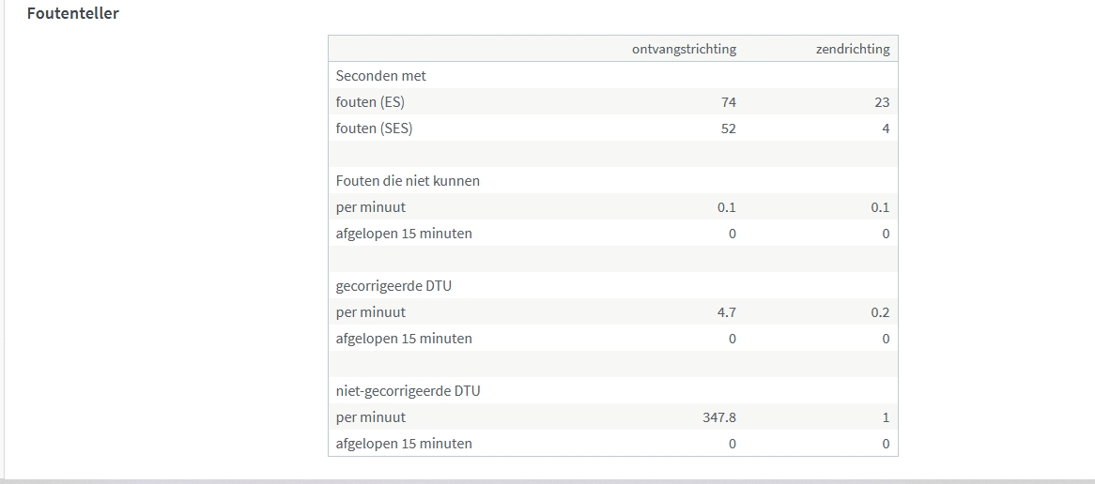Click the 'gecorrigeerde DTU' group label
The image size is (1095, 484).
point(393,286)
